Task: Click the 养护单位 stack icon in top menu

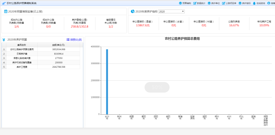Action: point(209,3)
